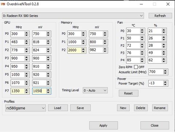Screen dimensions: 175x133
Task: Load the selected profile
Action: [x=58, y=108]
